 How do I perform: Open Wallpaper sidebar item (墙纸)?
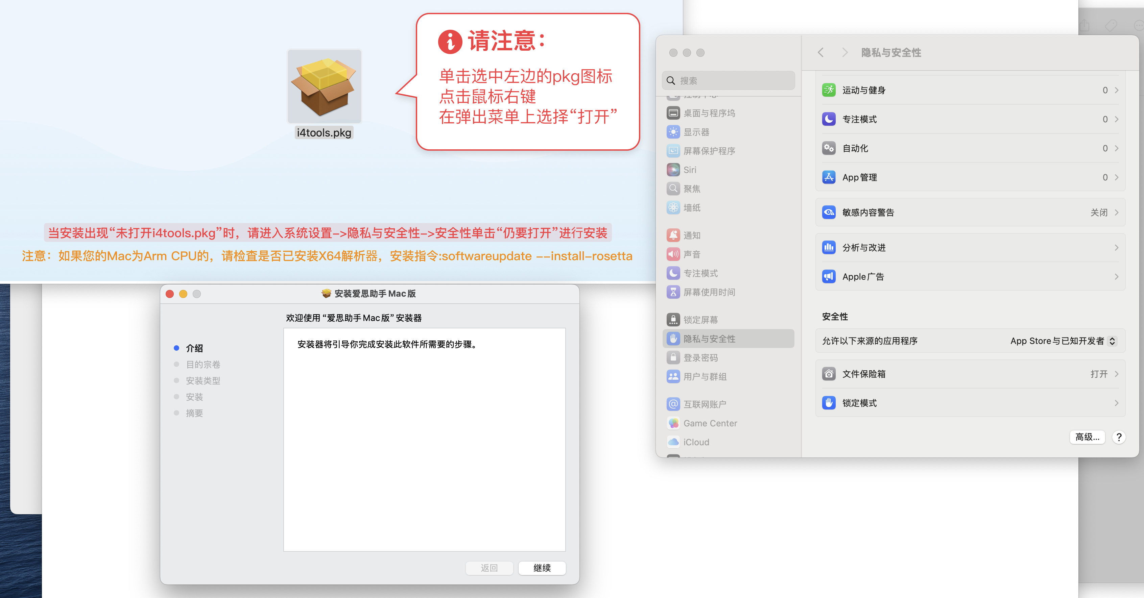tap(728, 208)
